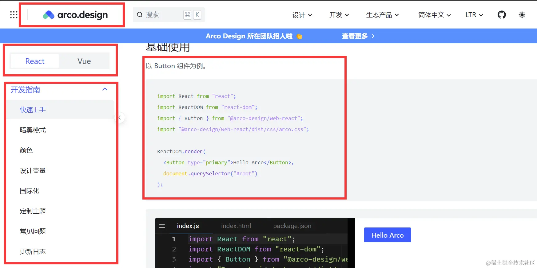Collapse the 开发指南 section

(x=60, y=90)
